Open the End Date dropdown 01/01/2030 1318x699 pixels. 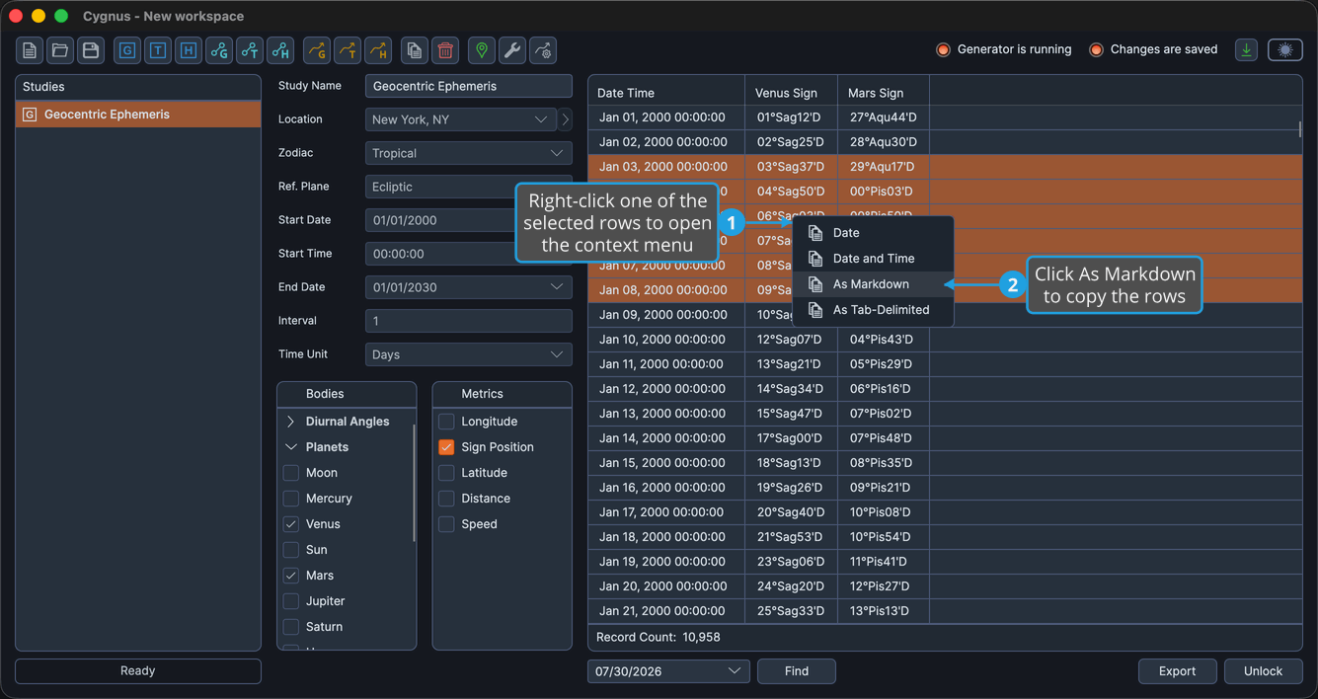469,287
